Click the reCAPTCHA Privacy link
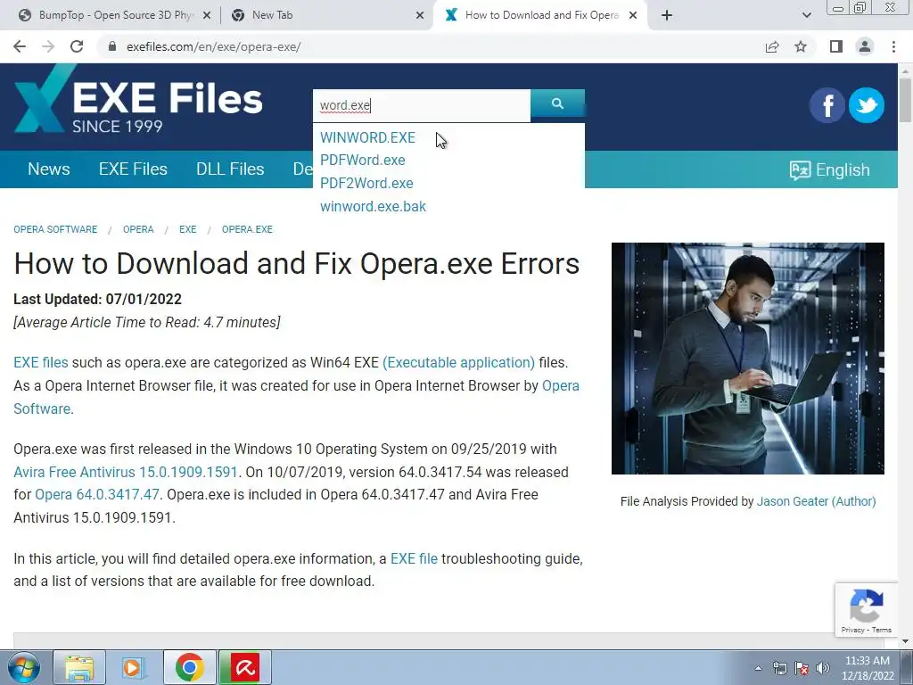 (x=852, y=630)
